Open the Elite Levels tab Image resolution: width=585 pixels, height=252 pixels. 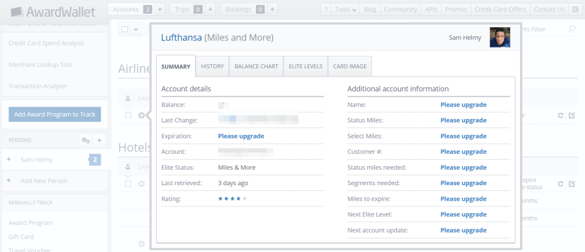click(x=305, y=66)
